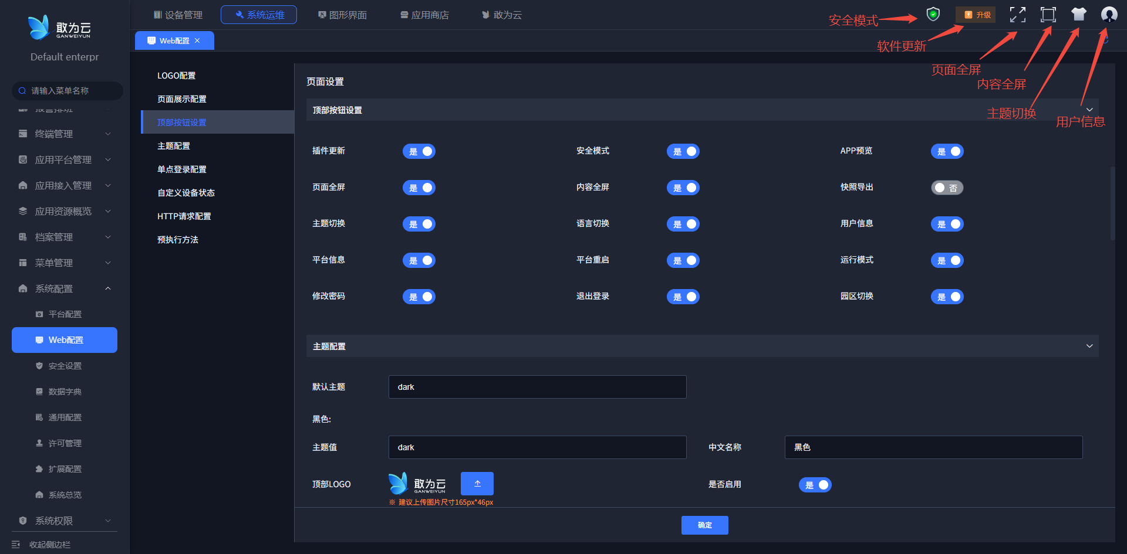Toggle the 退出登录 switch

click(x=683, y=297)
